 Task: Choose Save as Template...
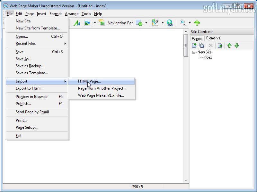coord(37,73)
